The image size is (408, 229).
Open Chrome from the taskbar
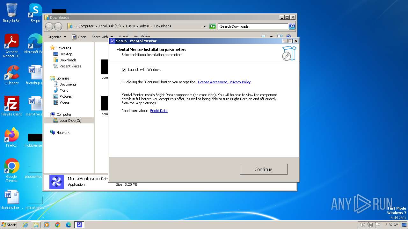[58, 225]
